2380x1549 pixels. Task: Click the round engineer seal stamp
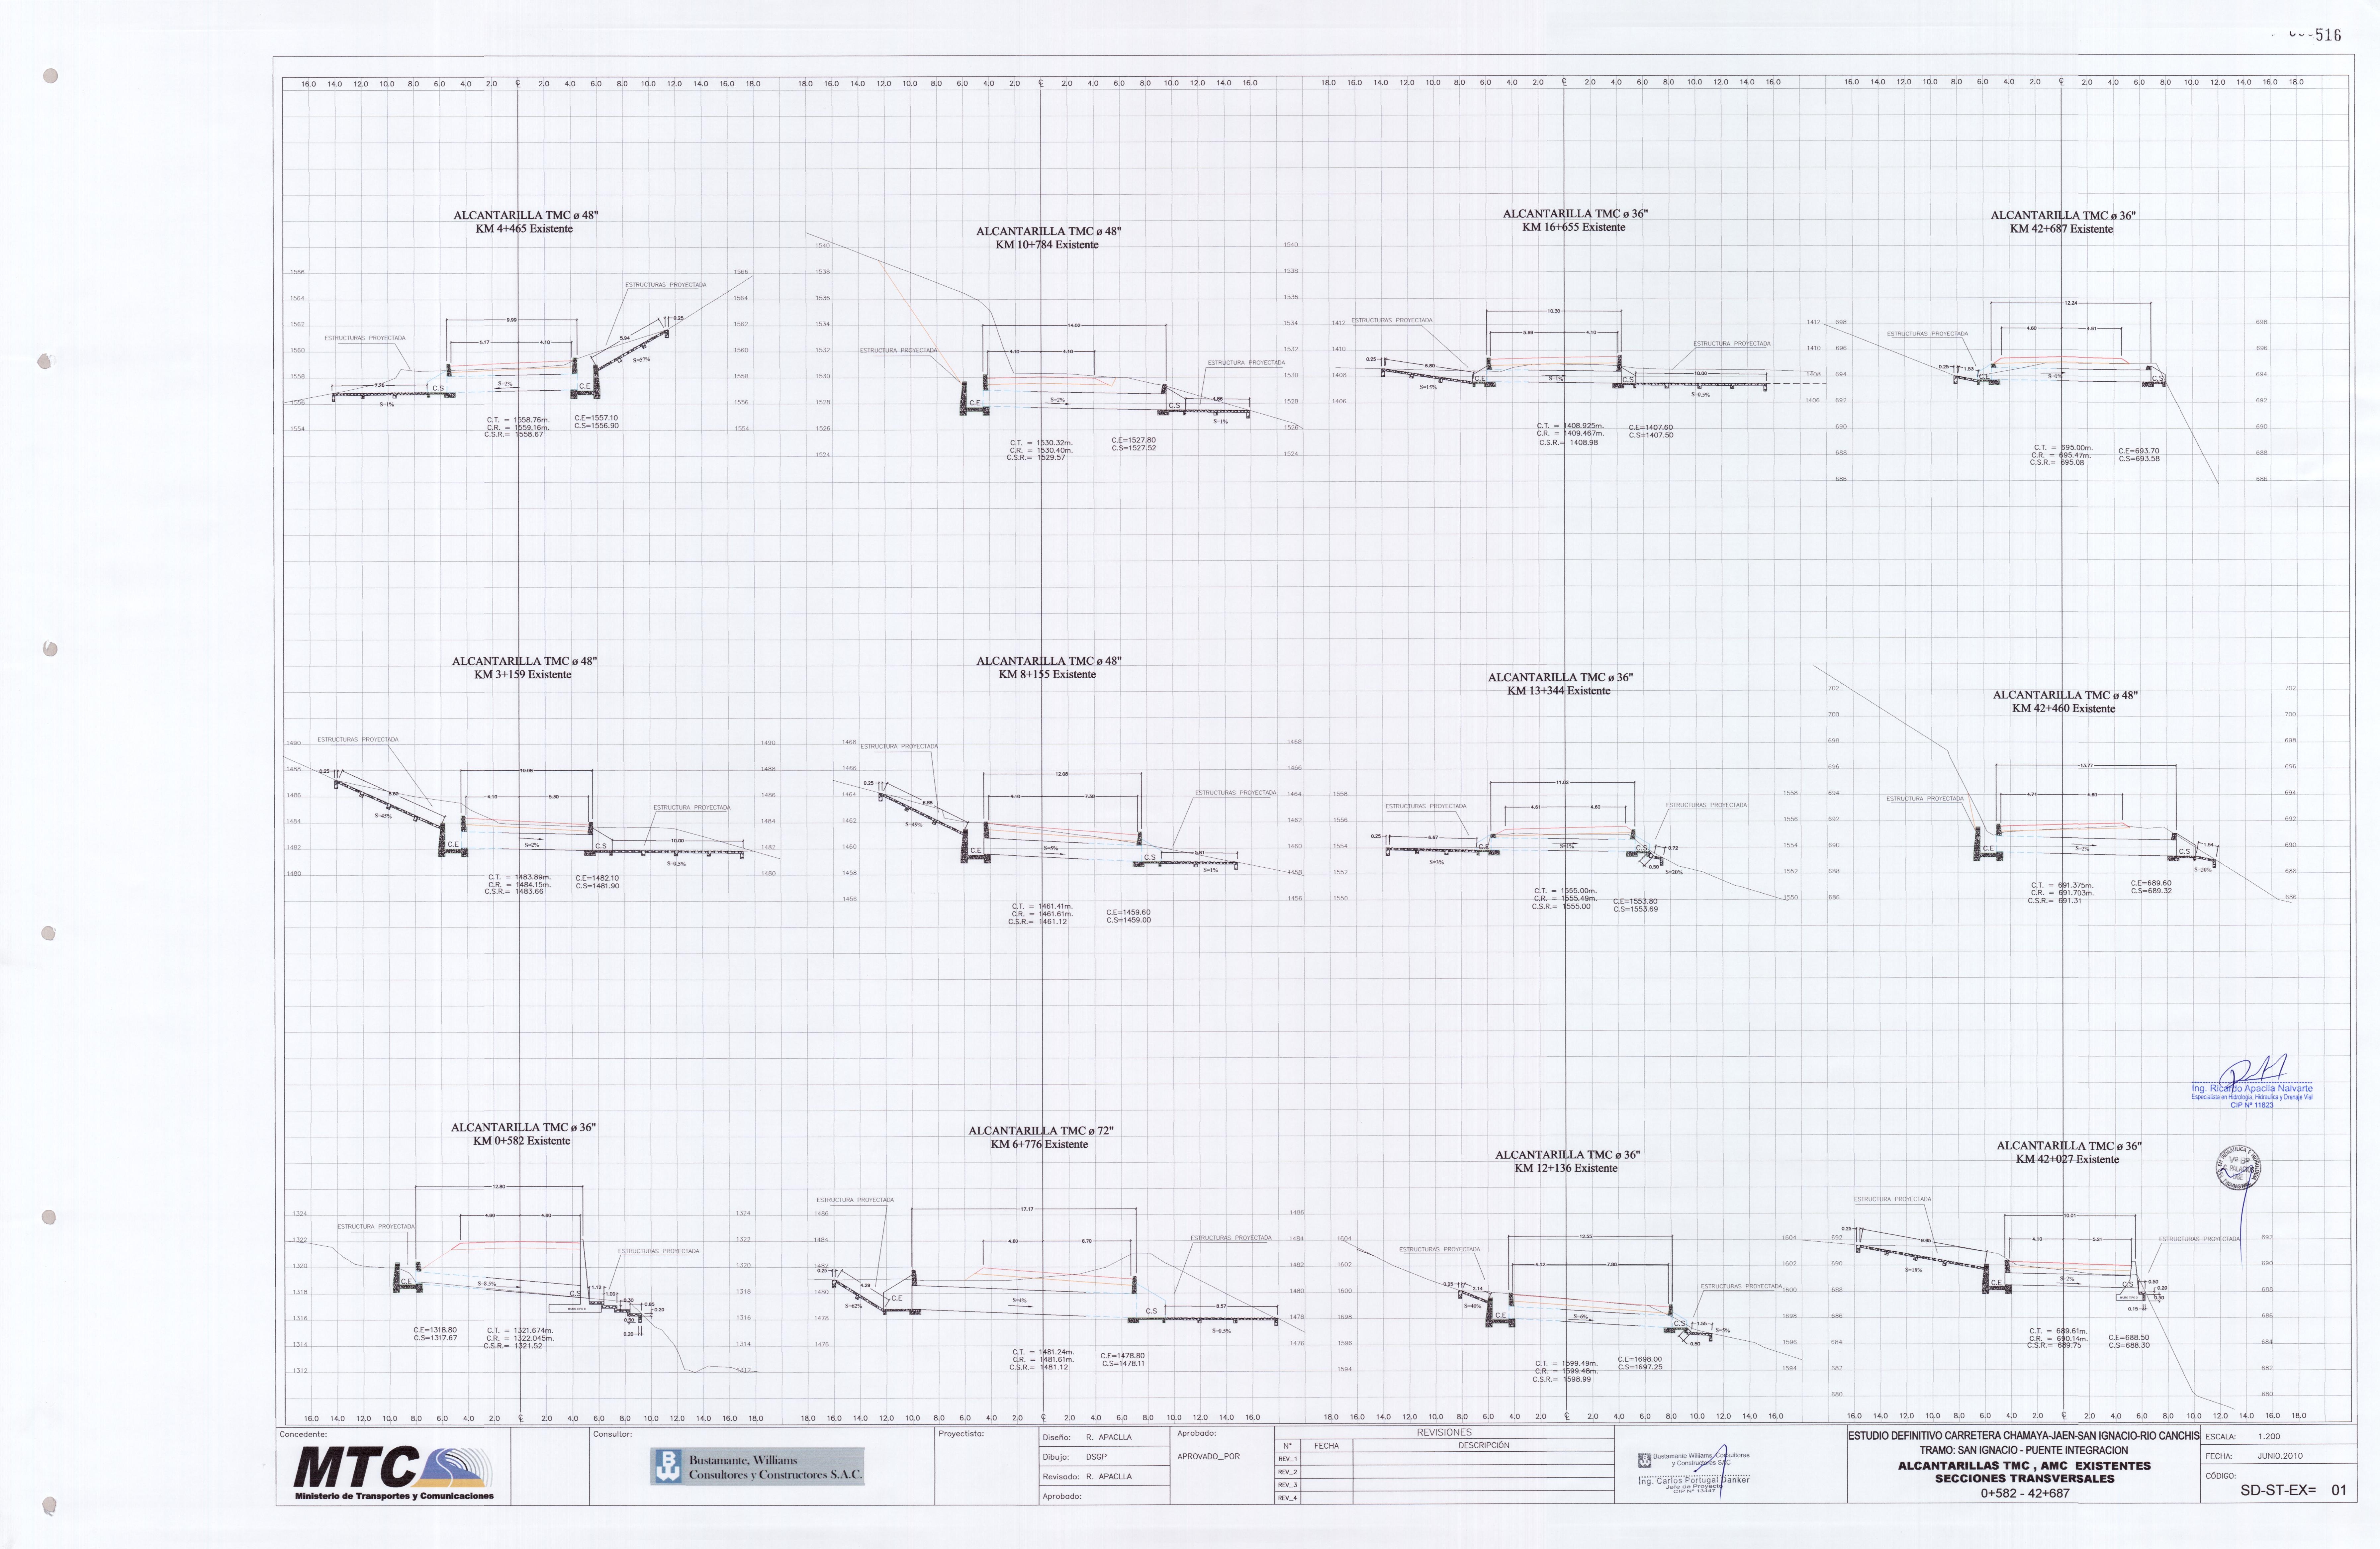pyautogui.click(x=2239, y=1168)
